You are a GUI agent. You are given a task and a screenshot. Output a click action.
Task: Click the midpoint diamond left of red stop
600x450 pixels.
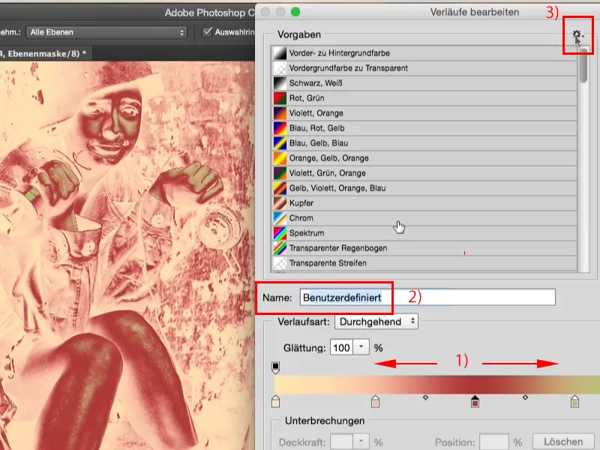coord(425,397)
